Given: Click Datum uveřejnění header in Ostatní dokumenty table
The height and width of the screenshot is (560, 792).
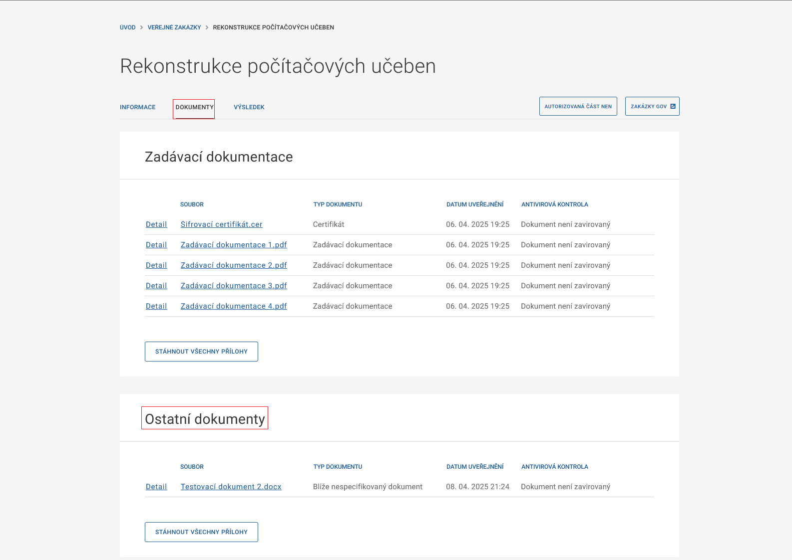Looking at the screenshot, I should pos(475,467).
